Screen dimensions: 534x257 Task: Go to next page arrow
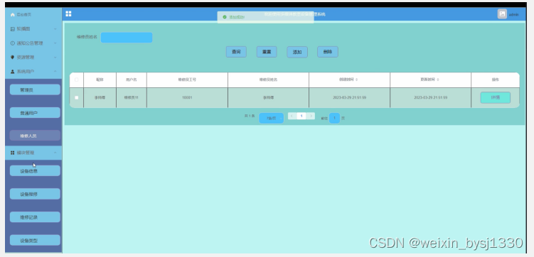click(x=311, y=116)
